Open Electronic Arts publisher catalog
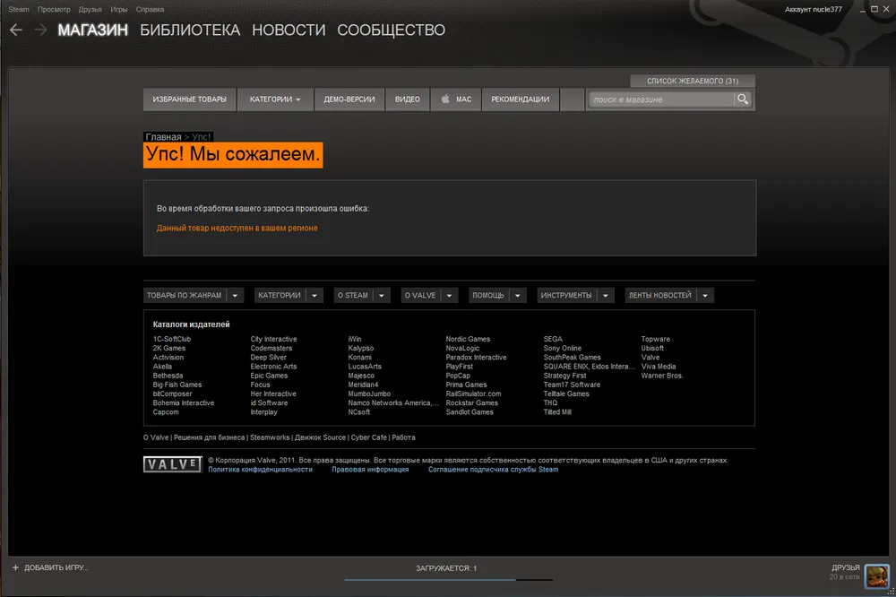Screen dimensions: 896x597 (273, 367)
